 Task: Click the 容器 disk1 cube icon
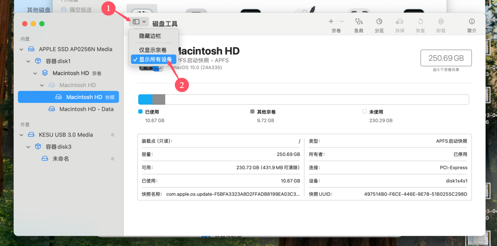tap(38, 61)
